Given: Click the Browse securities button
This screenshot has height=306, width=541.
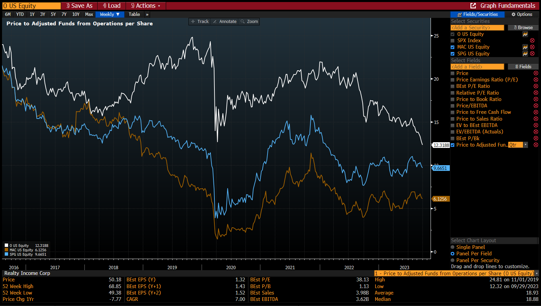Looking at the screenshot, I should [523, 28].
